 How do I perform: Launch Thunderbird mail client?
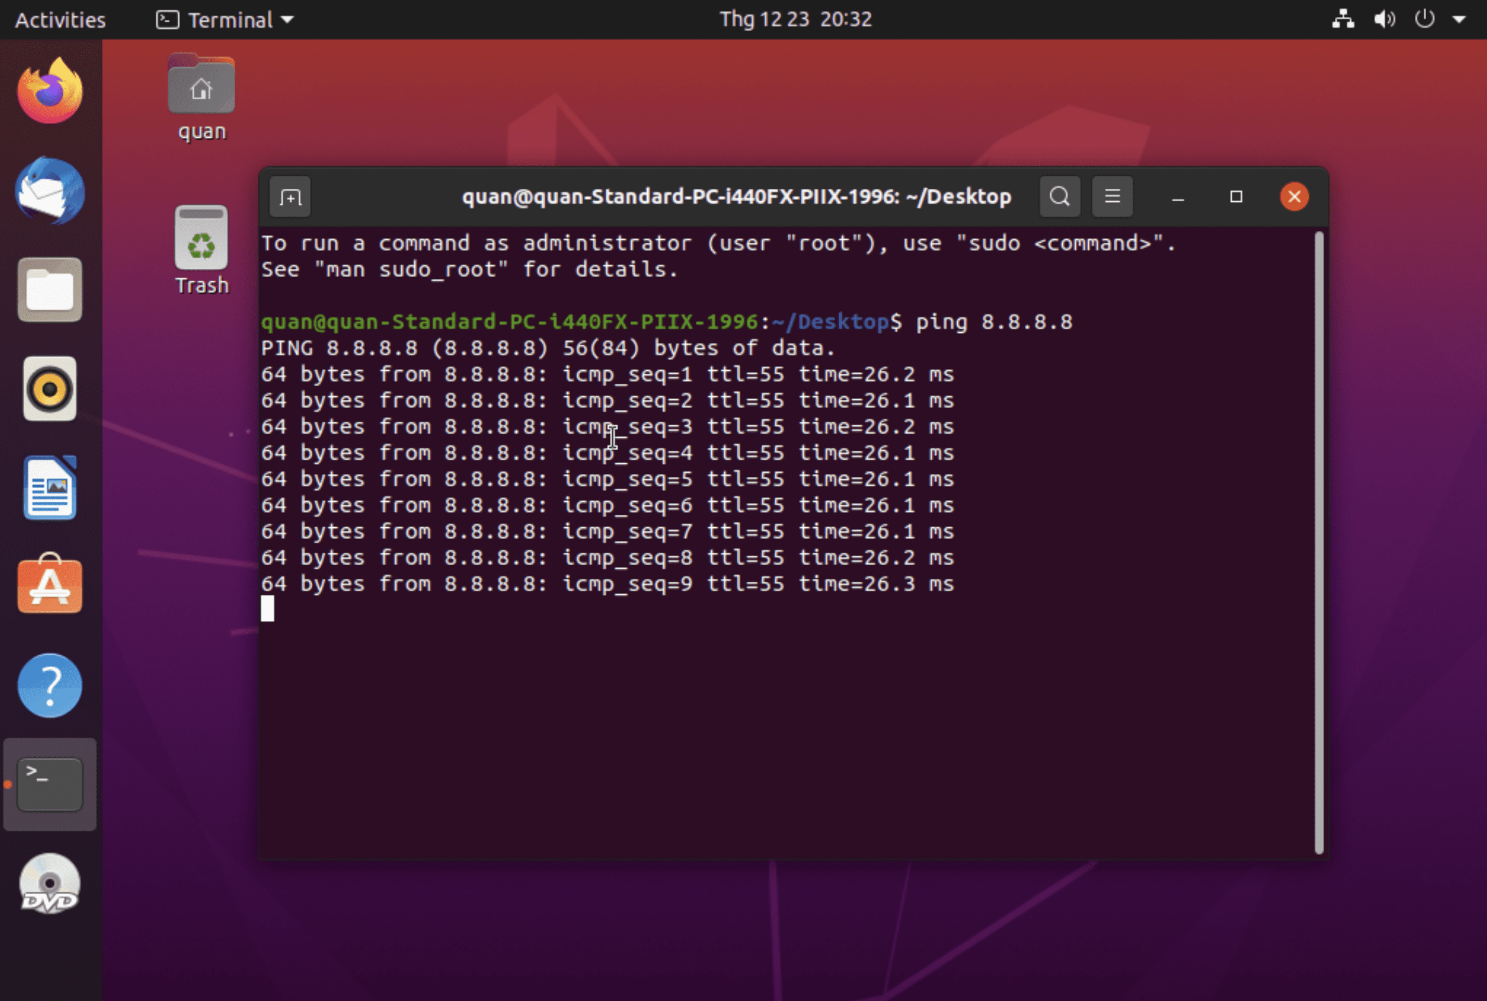pyautogui.click(x=49, y=191)
